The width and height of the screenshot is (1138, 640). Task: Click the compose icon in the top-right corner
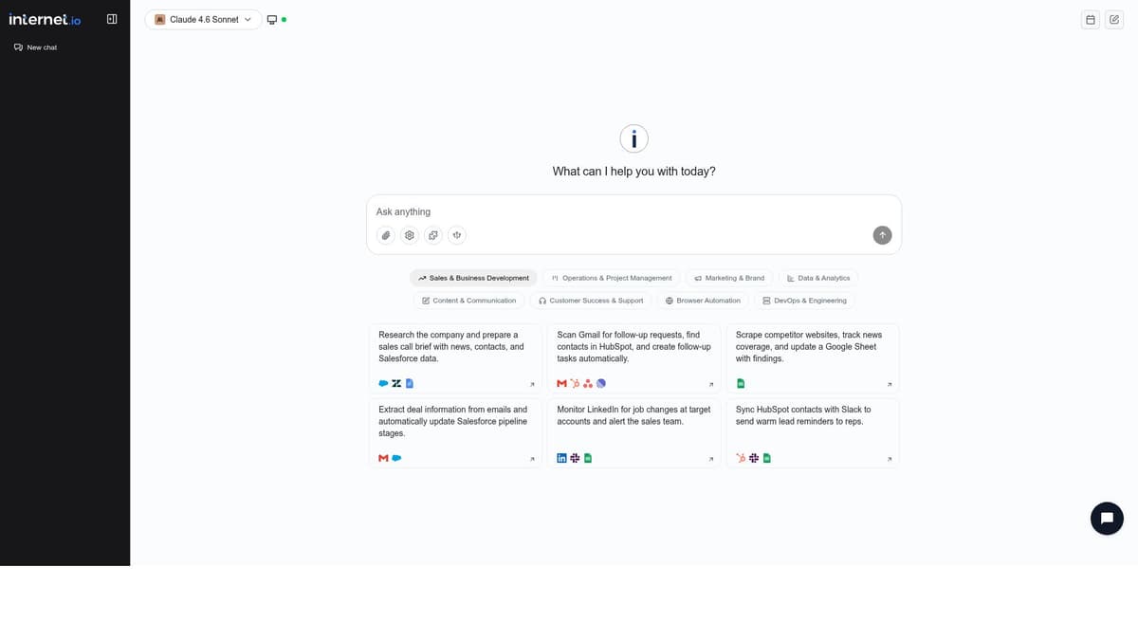tap(1114, 19)
